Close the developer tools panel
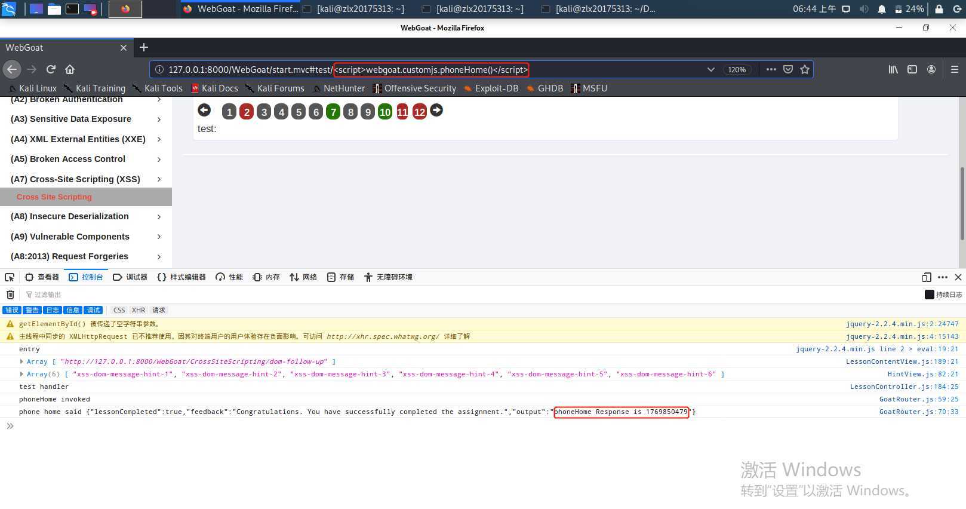Viewport: 966px width, 509px height. 958,277
